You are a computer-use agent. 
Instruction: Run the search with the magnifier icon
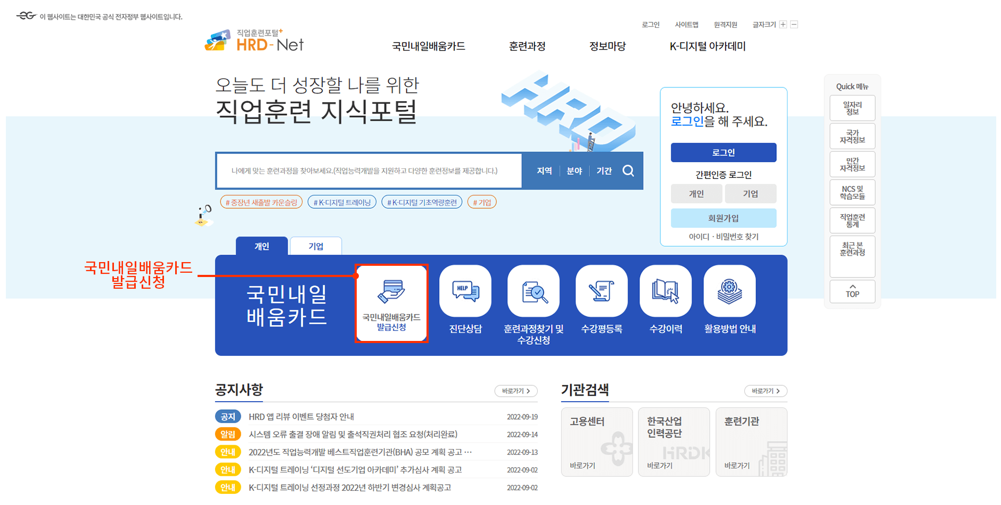629,170
